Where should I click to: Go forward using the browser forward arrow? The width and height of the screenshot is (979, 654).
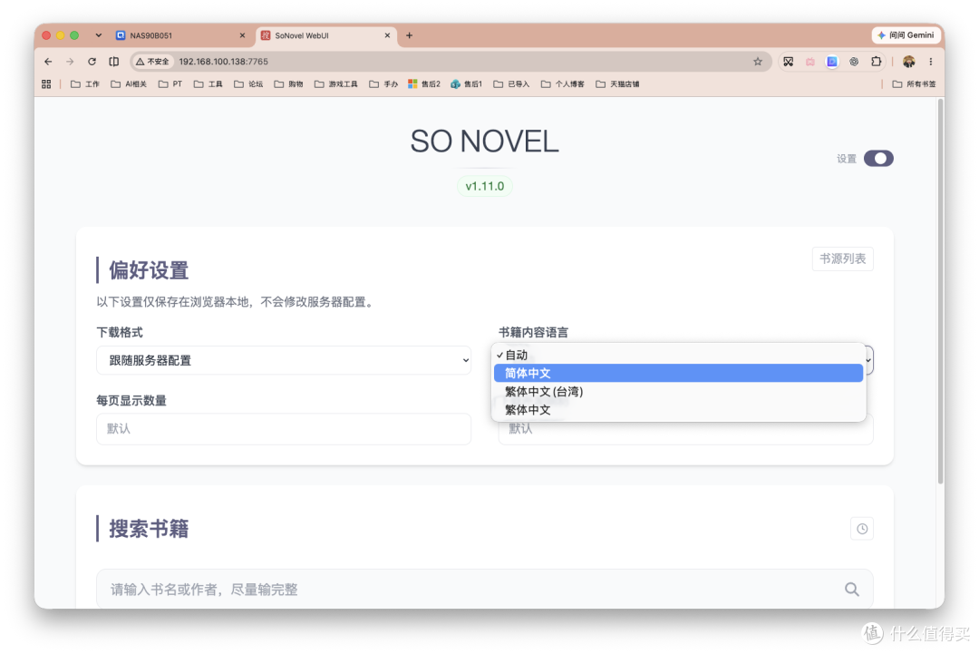tap(70, 61)
